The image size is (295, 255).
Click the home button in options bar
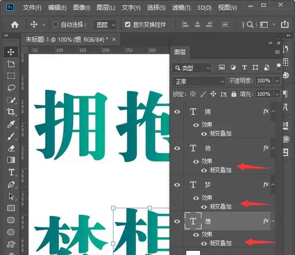pyautogui.click(x=15, y=25)
